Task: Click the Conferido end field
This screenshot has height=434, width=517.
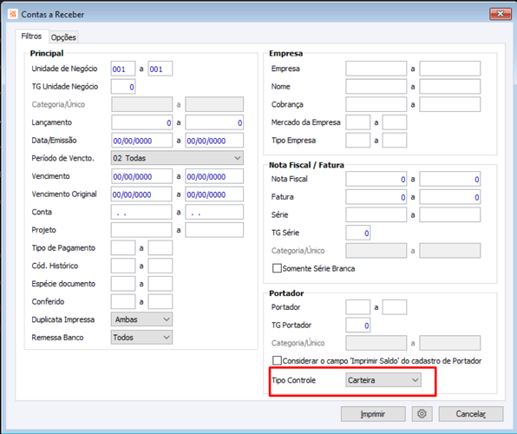Action: tap(160, 302)
